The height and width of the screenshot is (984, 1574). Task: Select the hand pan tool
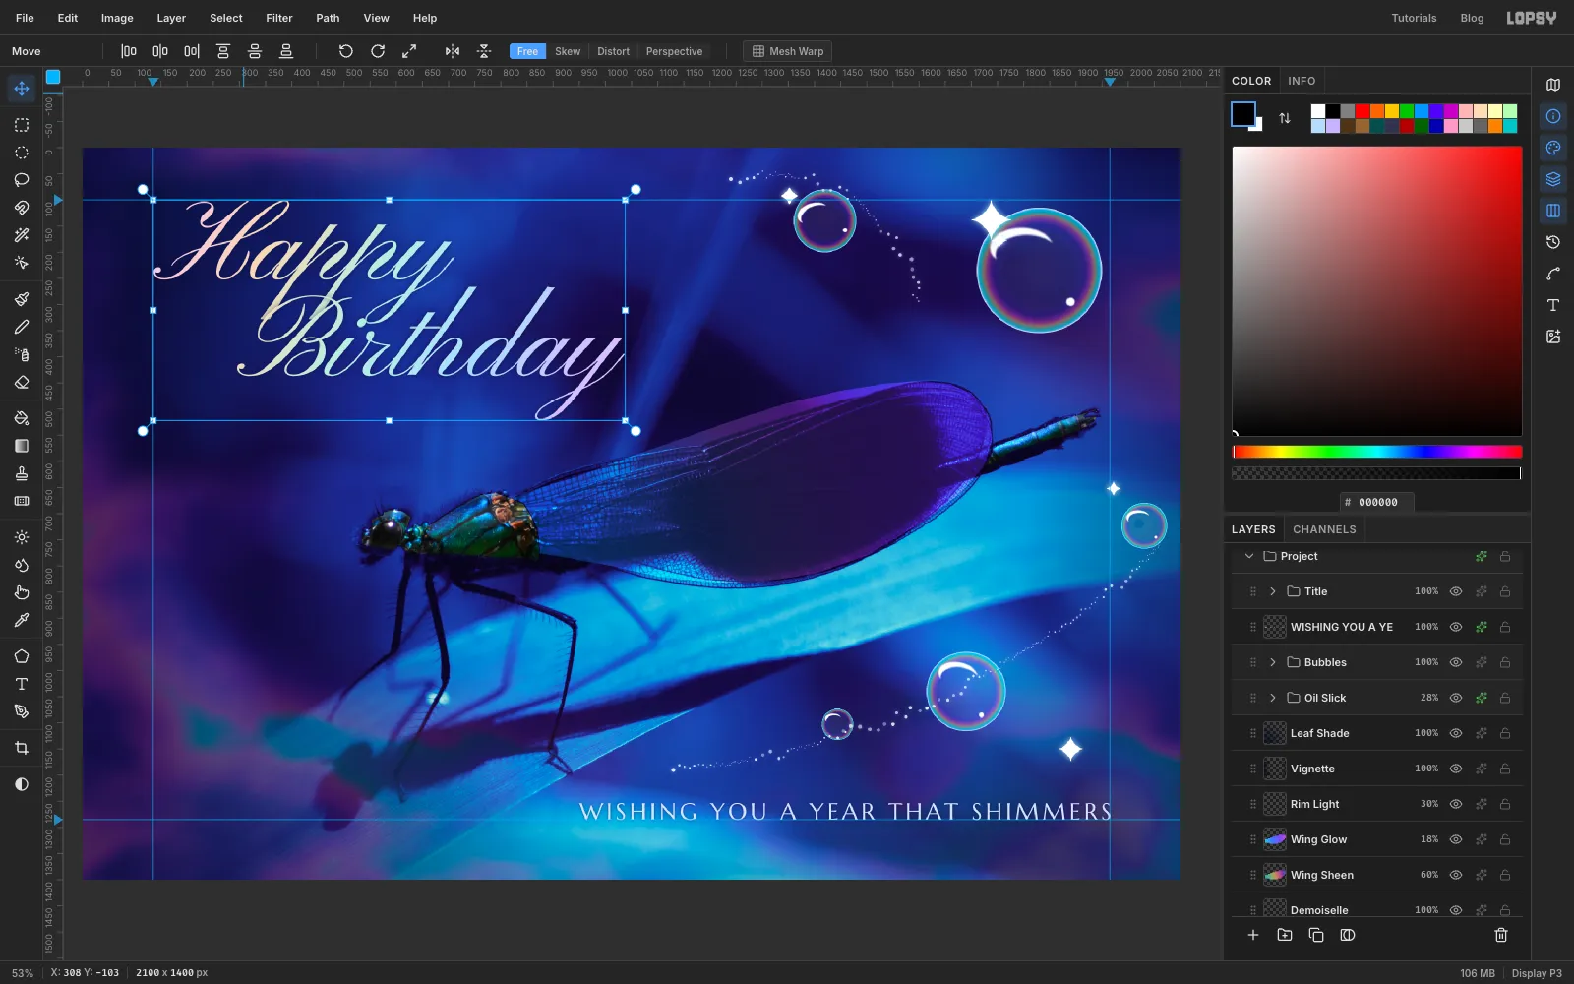click(x=22, y=592)
